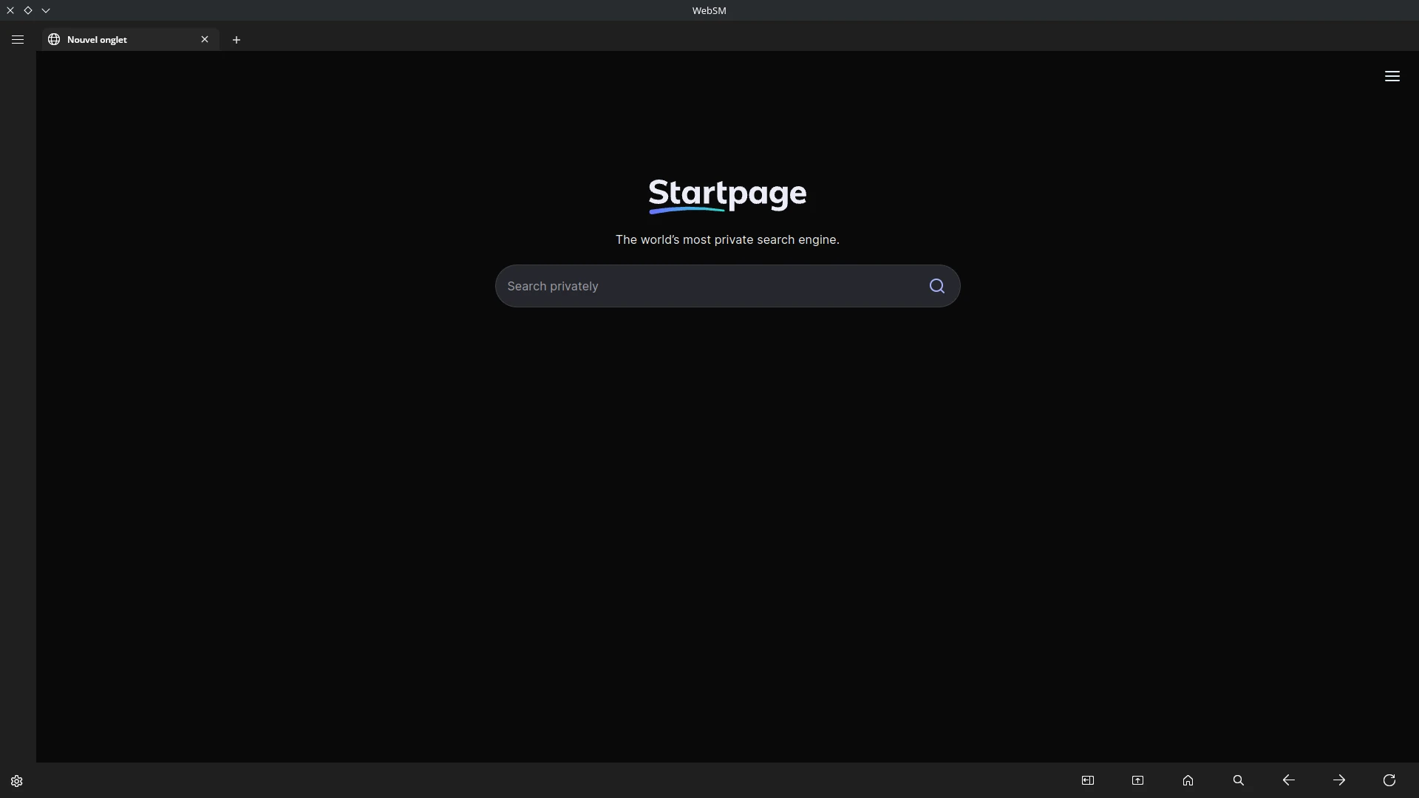Screen dimensions: 1419x798
Task: Navigate forward with the right arrow
Action: pos(1338,780)
